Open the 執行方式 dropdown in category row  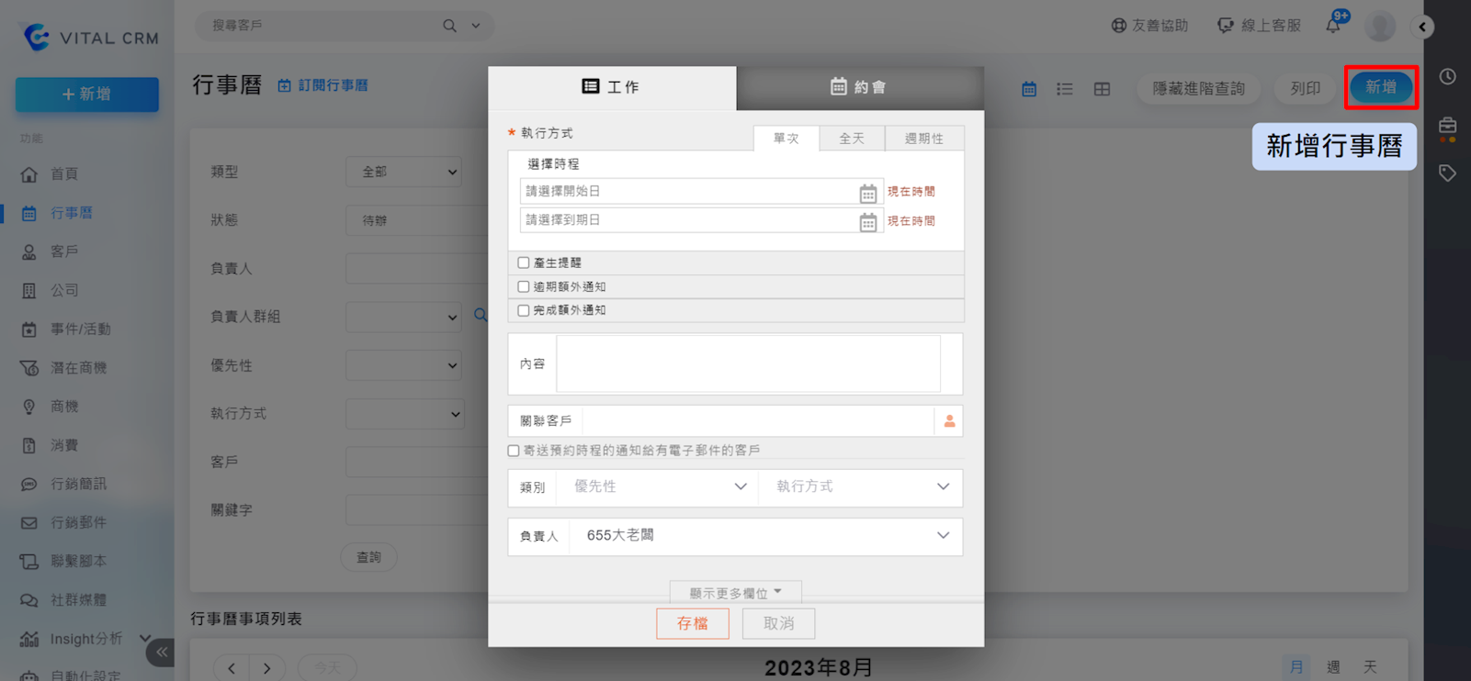pos(861,487)
